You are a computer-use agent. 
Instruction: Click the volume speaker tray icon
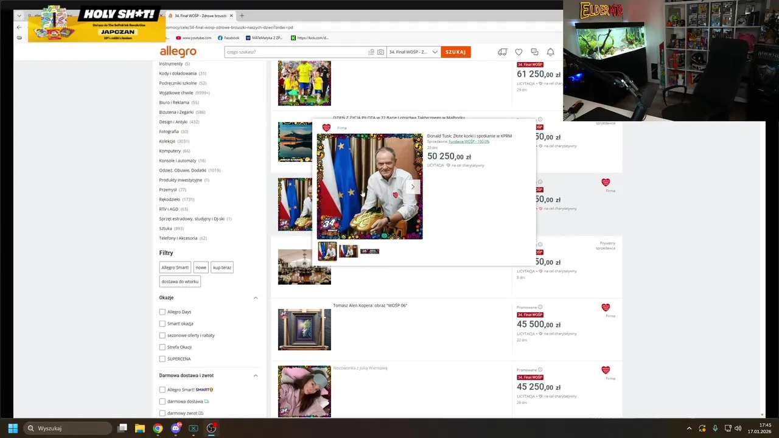[738, 428]
